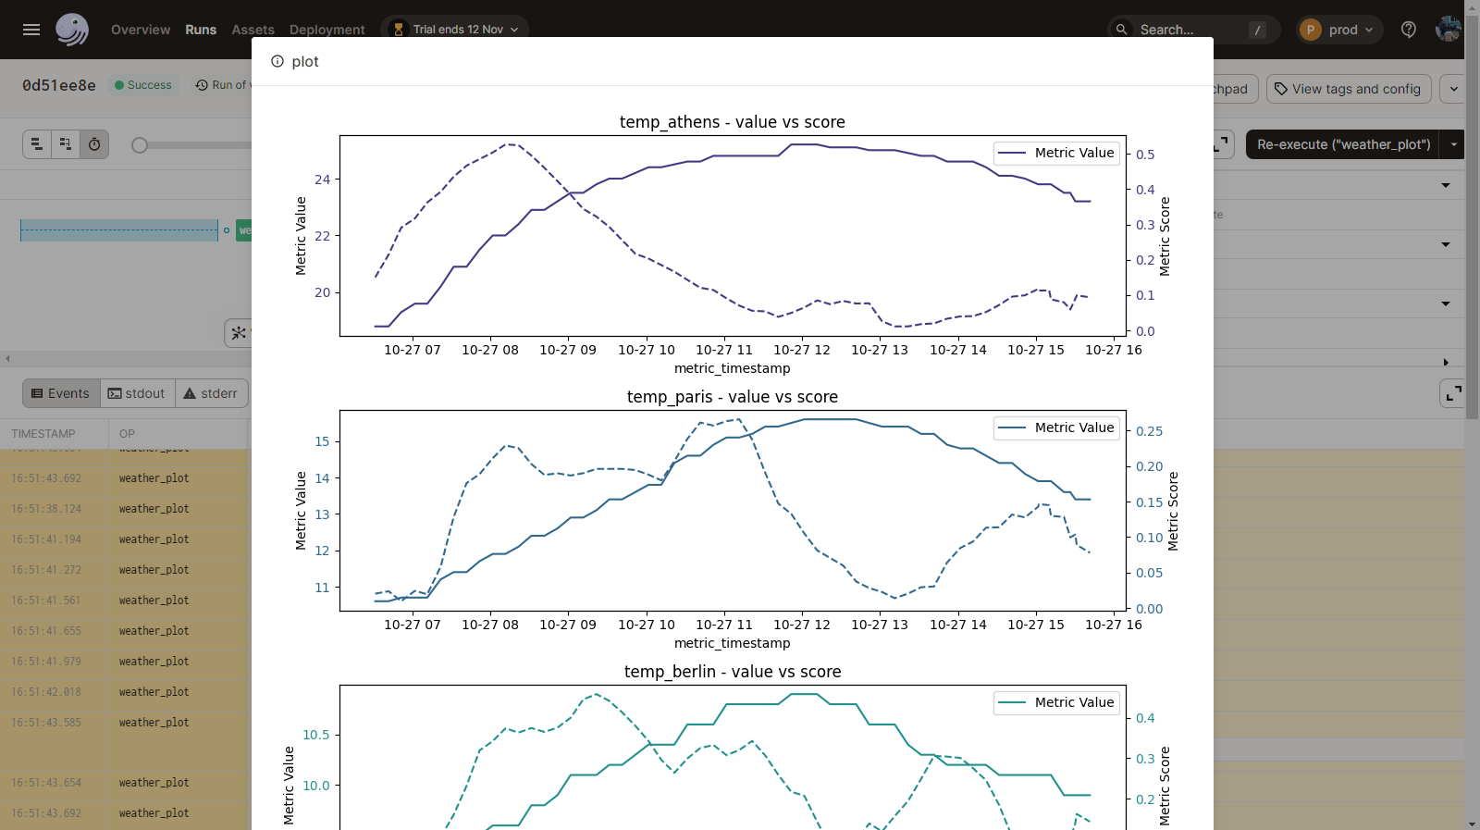
Task: Focus the Search input field
Action: [x=1193, y=30]
